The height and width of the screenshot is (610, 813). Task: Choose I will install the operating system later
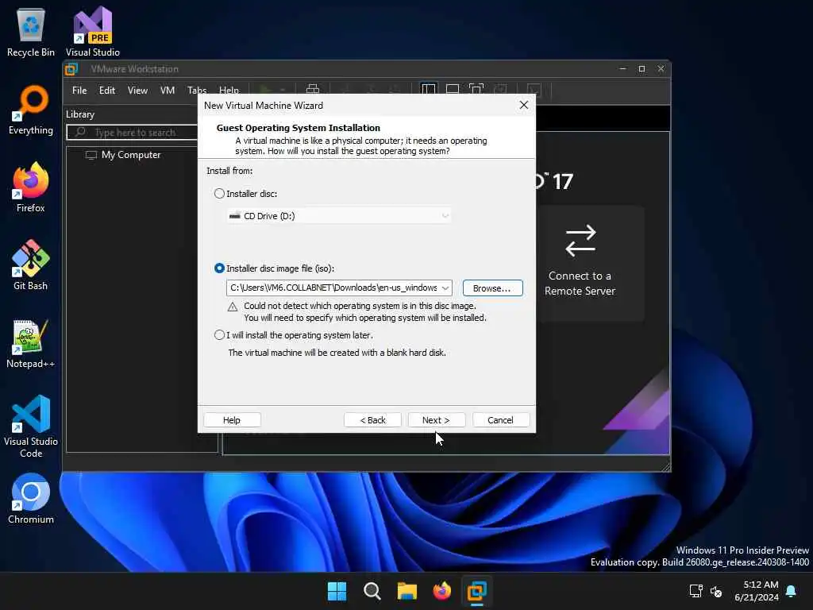(x=219, y=335)
